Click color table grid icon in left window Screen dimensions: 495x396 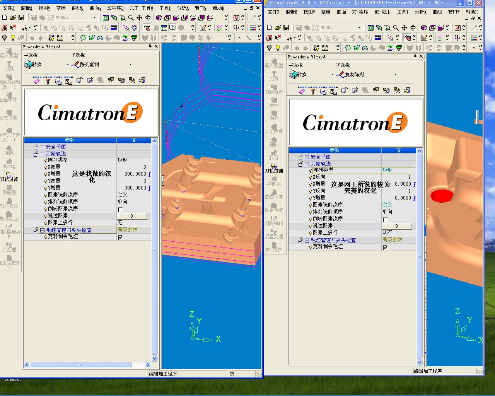click(253, 27)
